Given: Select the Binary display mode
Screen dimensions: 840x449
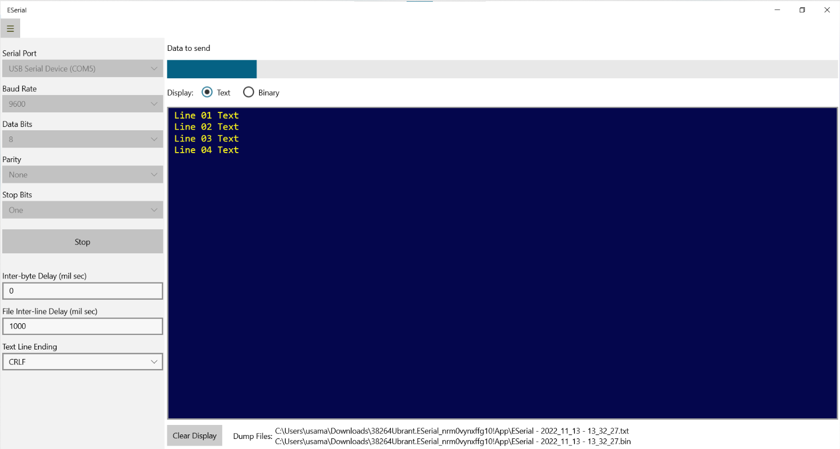Looking at the screenshot, I should 249,92.
